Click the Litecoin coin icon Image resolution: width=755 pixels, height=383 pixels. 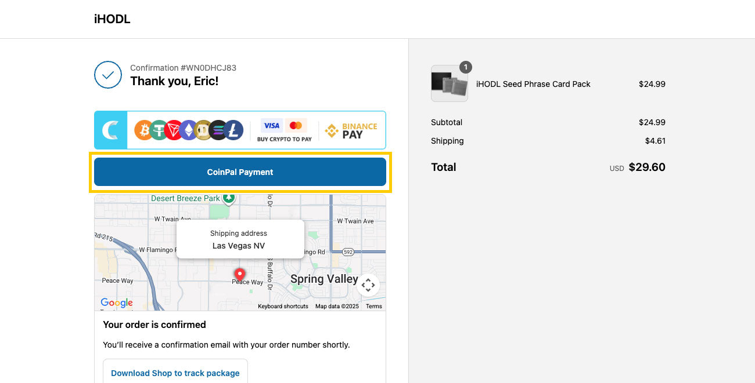pos(233,130)
